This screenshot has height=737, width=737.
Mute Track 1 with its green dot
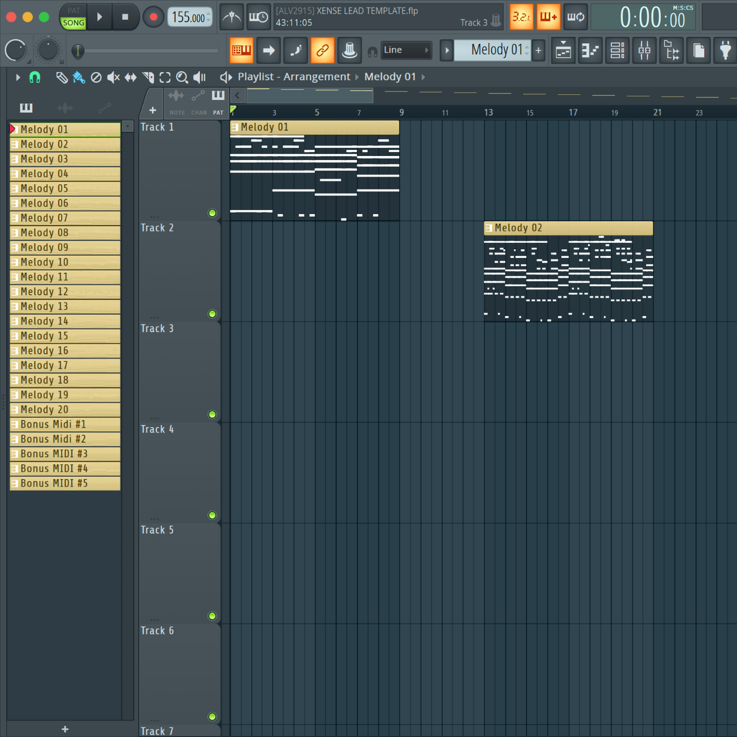[212, 213]
